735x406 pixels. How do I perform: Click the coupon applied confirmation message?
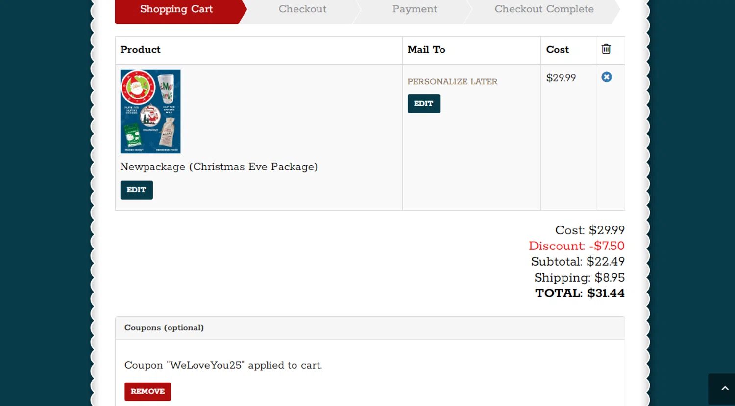tap(223, 365)
